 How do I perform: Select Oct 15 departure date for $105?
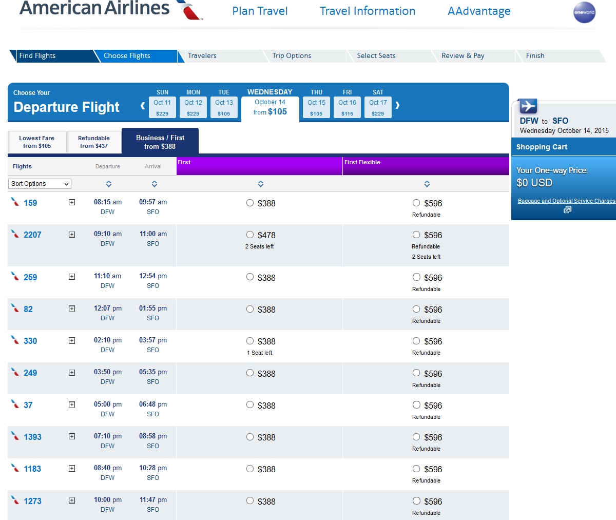point(316,107)
